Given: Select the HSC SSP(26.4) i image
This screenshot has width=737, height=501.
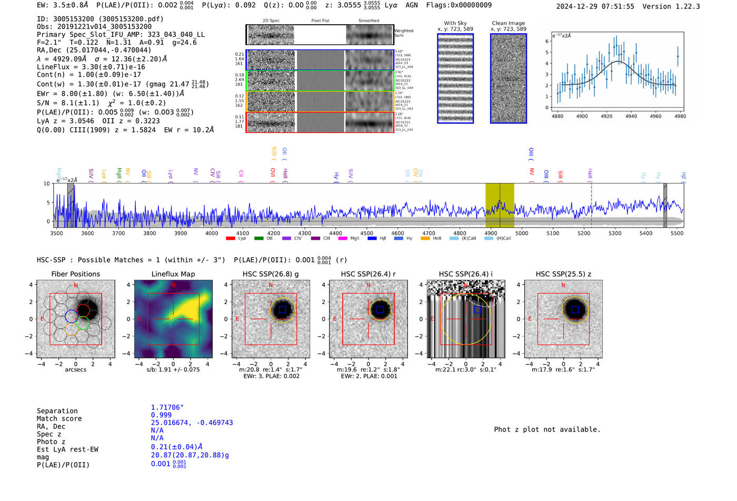Looking at the screenshot, I should tap(466, 319).
